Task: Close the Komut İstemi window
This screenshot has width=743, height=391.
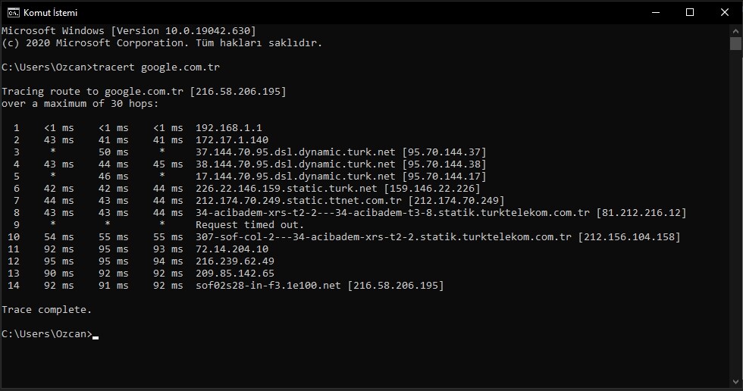Action: [725, 12]
